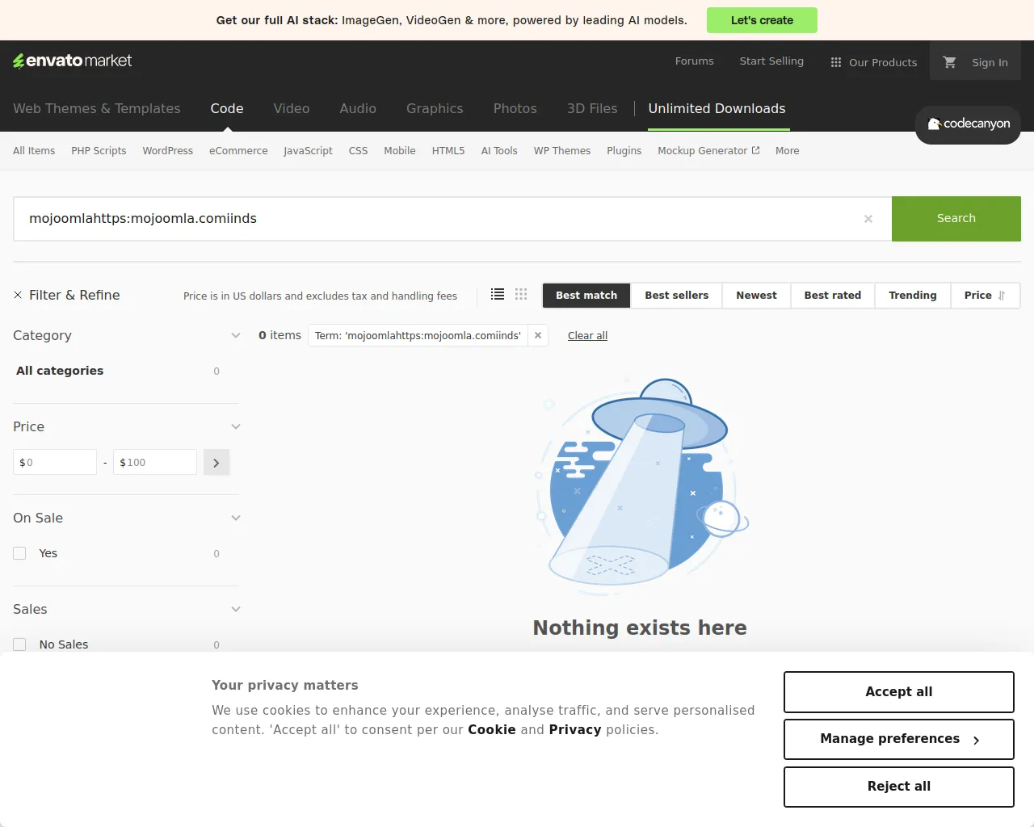Reject all cookies
Viewport: 1034px width, 827px height.
(x=899, y=787)
